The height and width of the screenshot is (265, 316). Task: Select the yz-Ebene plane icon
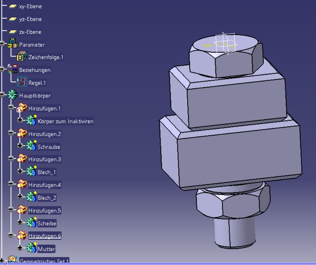click(12, 19)
